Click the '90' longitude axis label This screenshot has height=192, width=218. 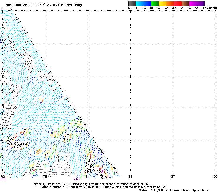216,177
